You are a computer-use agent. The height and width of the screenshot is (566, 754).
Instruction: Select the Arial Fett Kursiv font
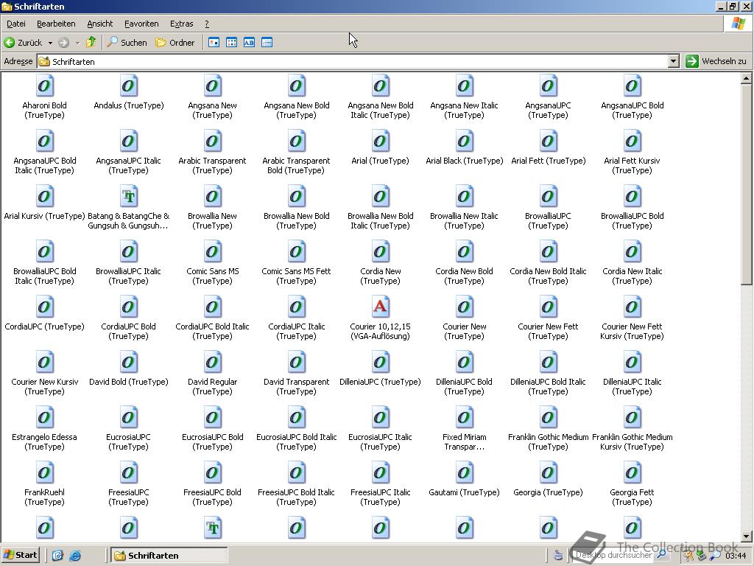(632, 142)
